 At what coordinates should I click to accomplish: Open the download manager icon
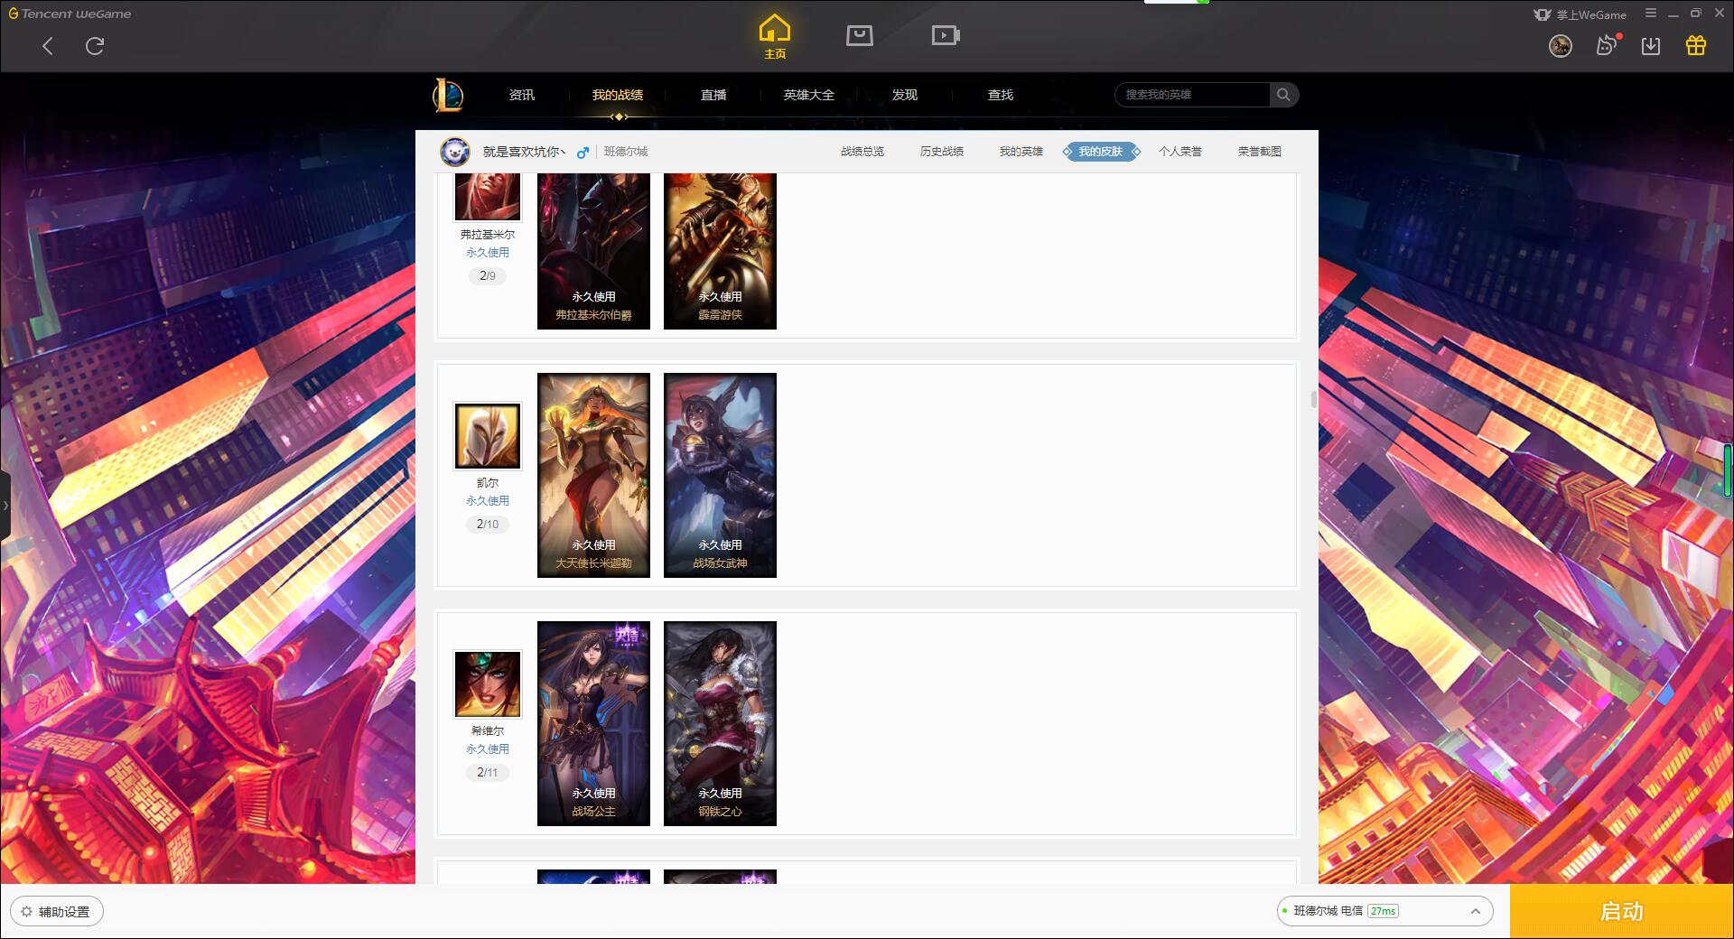click(1651, 46)
